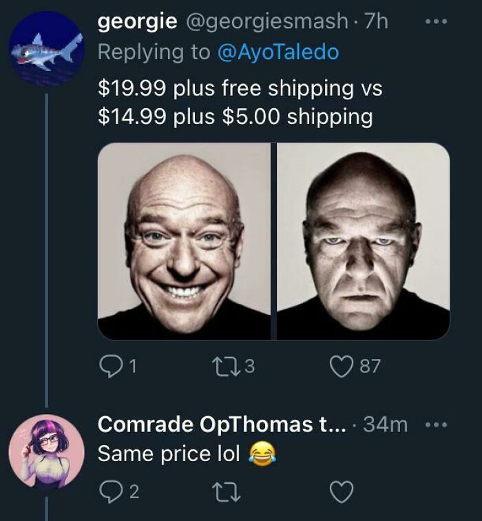Screen dimensions: 482x521
Task: Open Comrade OpThomas display name profile
Action: [222, 425]
